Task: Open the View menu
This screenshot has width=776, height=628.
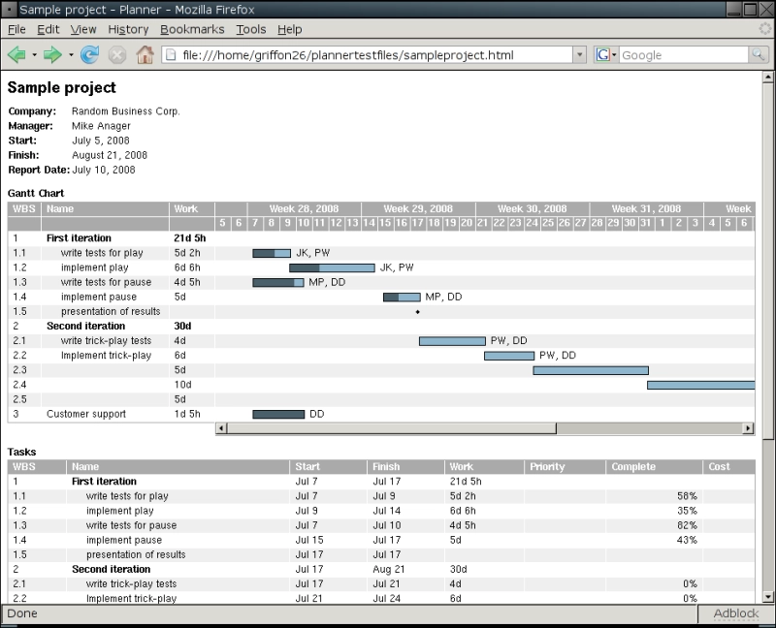Action: pyautogui.click(x=84, y=30)
